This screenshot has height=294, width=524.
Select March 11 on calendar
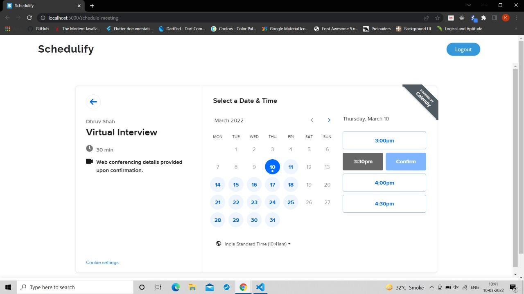291,167
